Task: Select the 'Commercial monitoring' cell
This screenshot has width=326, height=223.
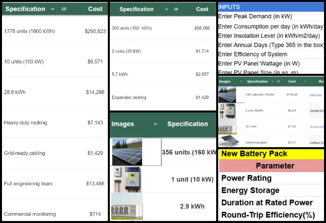Action: [x=30, y=214]
